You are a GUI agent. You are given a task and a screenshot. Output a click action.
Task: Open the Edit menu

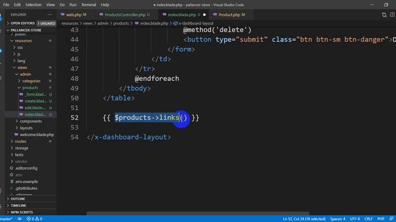pyautogui.click(x=17, y=5)
